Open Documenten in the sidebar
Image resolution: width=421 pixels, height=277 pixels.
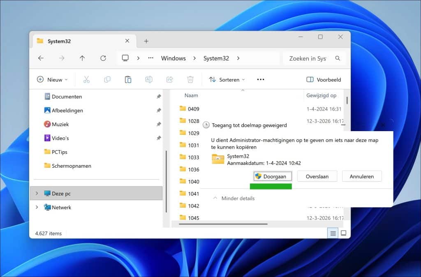pyautogui.click(x=67, y=97)
